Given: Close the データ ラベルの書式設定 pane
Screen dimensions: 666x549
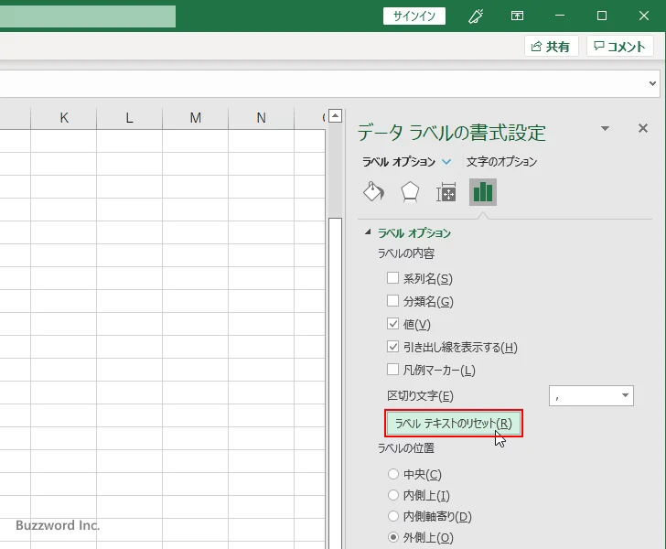Looking at the screenshot, I should [643, 128].
